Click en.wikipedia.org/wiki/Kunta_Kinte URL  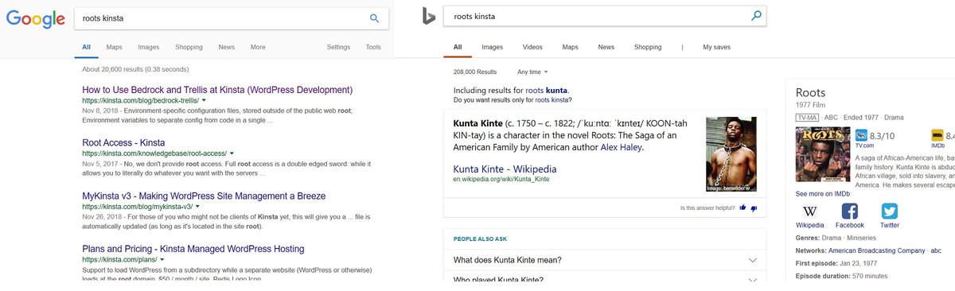501,180
